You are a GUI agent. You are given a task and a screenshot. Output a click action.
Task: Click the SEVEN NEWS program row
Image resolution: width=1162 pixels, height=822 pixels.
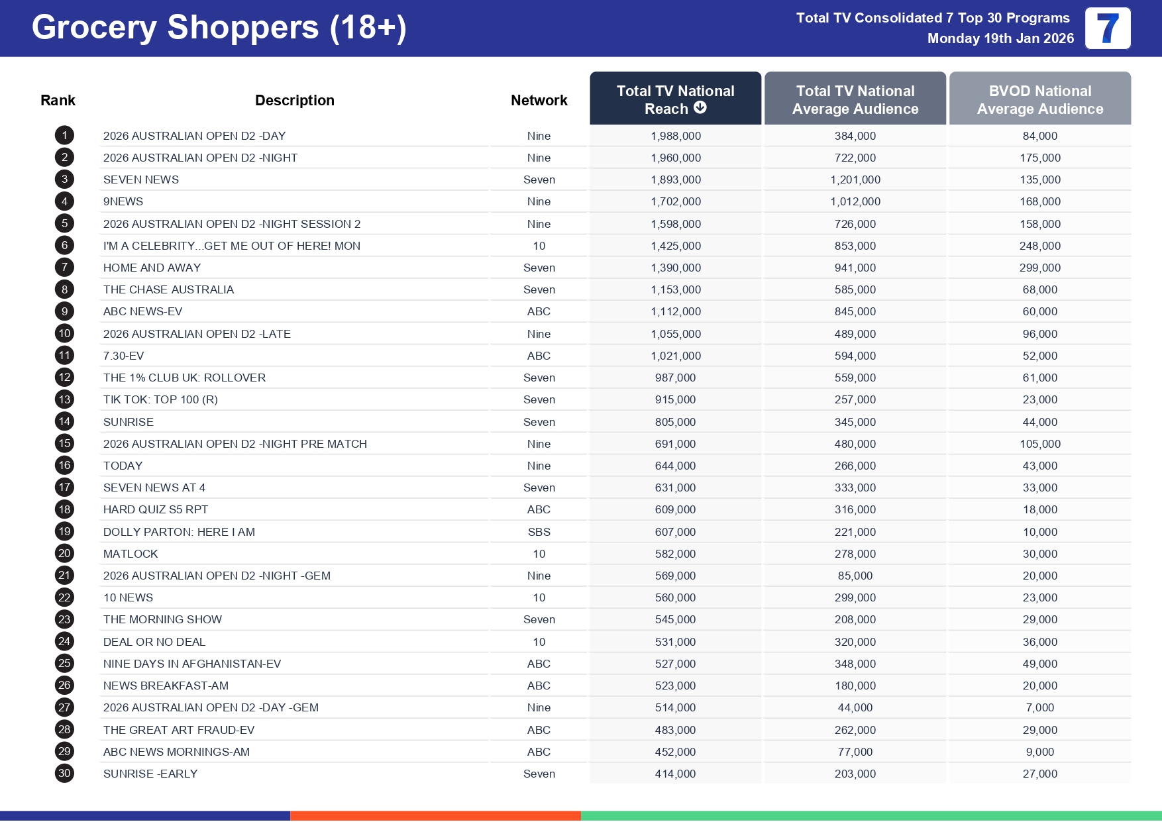[x=141, y=180]
